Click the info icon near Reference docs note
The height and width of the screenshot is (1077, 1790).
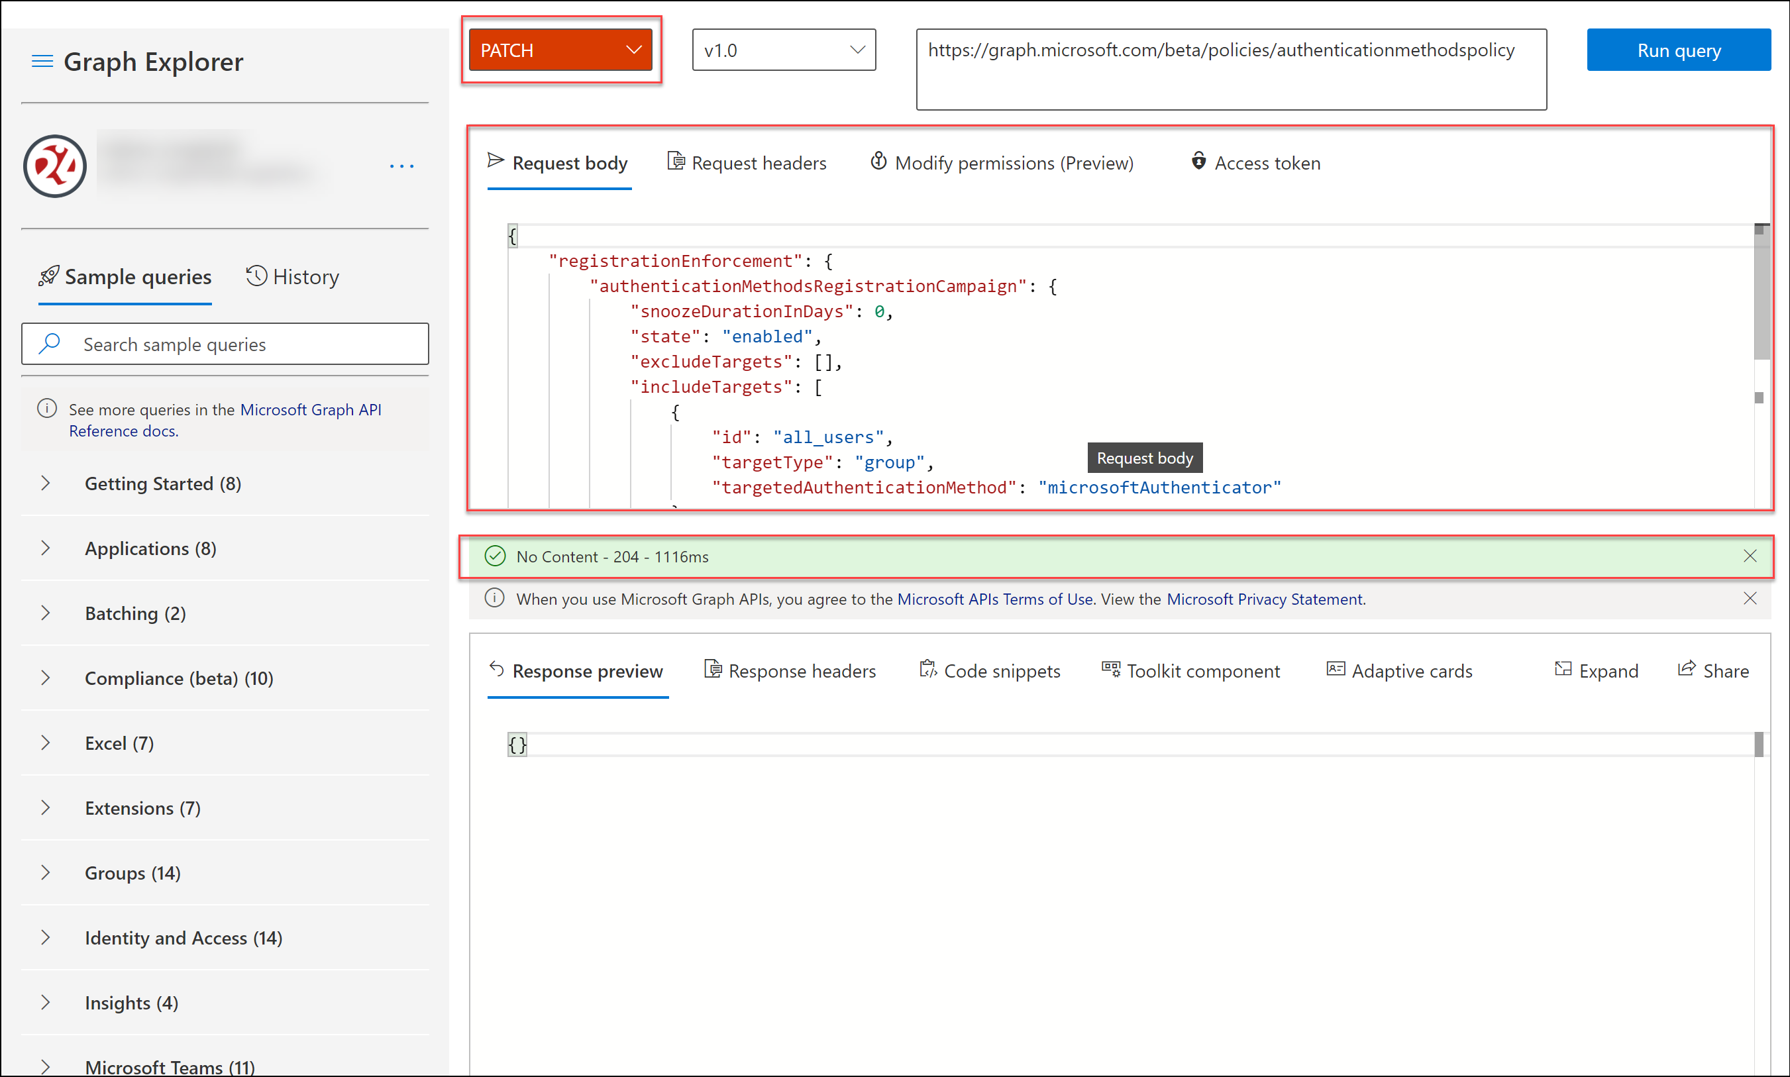point(47,409)
